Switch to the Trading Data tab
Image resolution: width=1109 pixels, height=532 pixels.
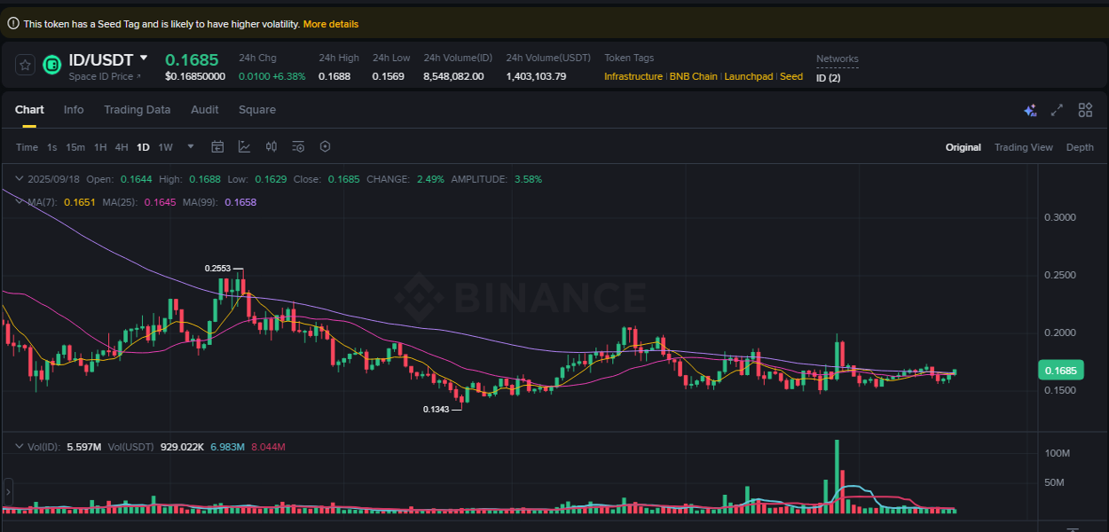pos(138,109)
